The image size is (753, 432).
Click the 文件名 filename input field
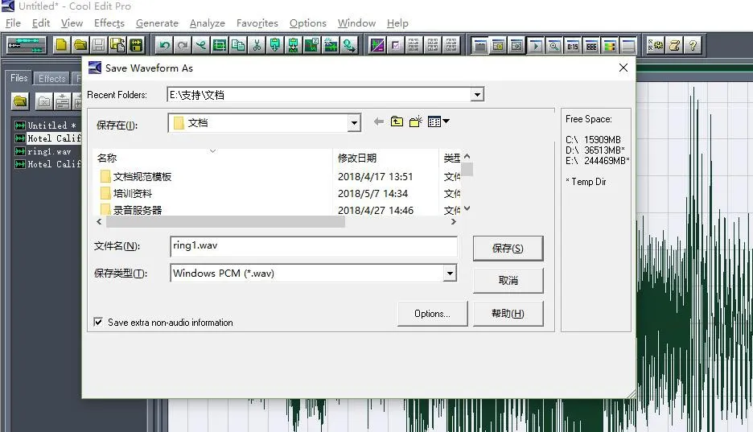[314, 246]
